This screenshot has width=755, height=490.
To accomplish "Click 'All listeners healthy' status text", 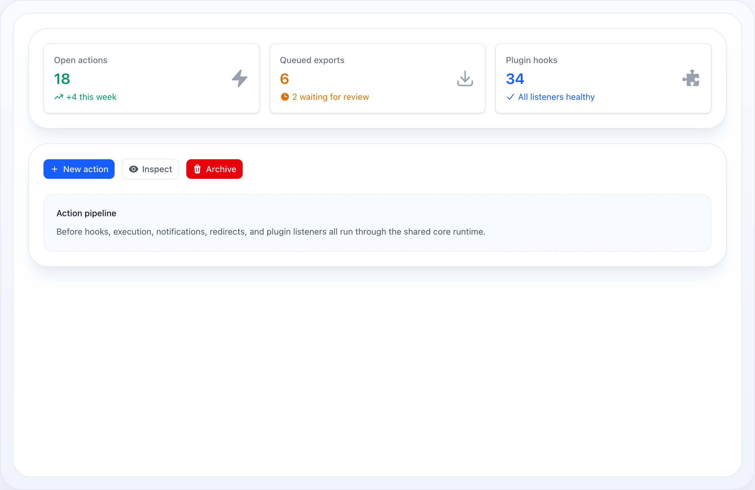I will pos(556,97).
